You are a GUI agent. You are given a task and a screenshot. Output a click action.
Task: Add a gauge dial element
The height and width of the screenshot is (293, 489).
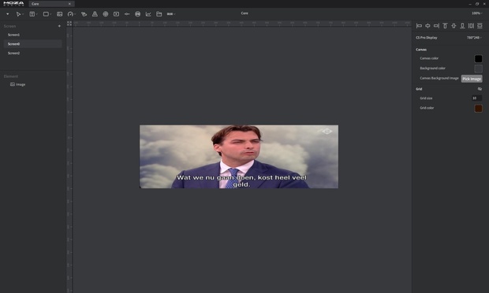click(x=70, y=14)
